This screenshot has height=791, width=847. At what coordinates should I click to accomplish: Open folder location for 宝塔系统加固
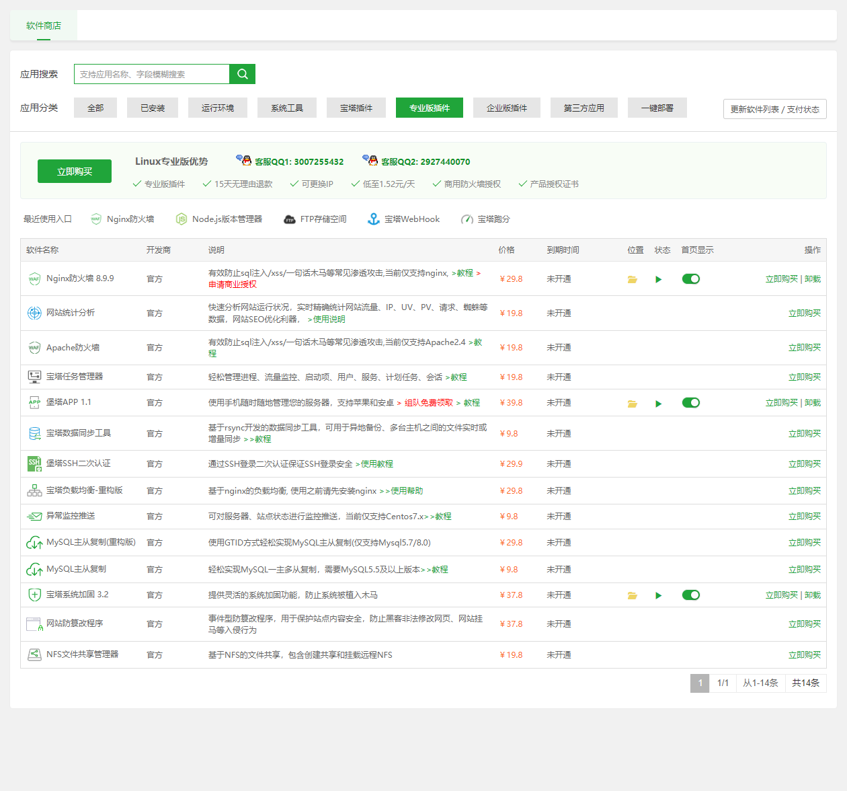632,595
